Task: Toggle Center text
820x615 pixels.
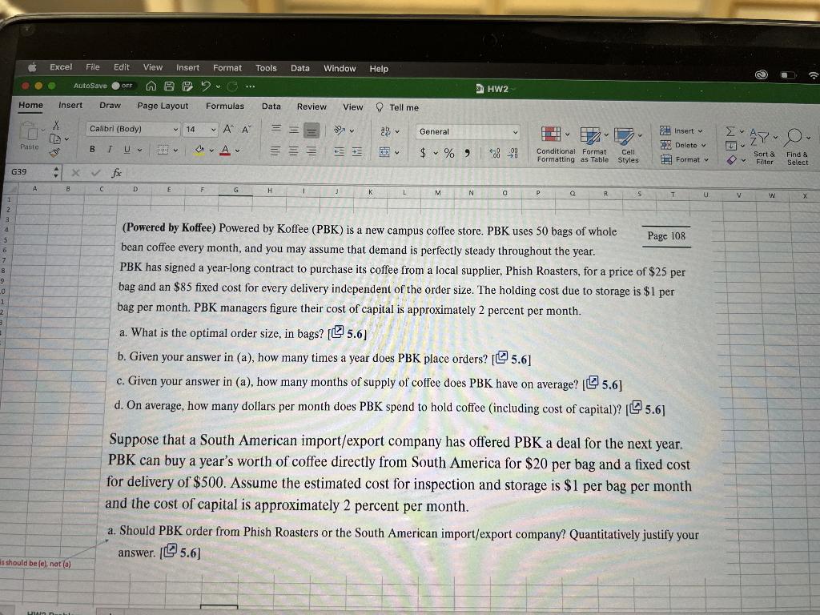Action: point(293,151)
